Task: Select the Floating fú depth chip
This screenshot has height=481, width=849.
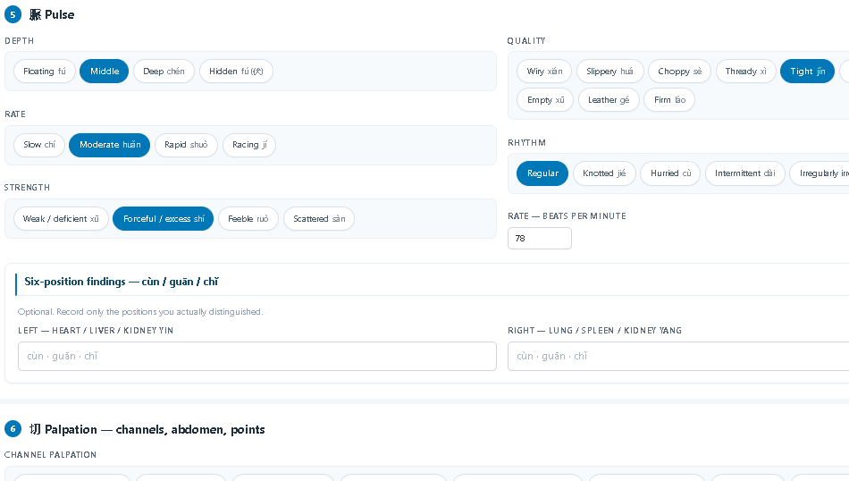Action: [x=45, y=71]
